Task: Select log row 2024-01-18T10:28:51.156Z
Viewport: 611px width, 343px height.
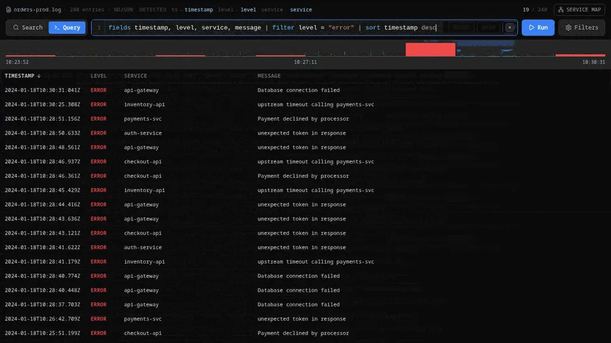Action: [305, 119]
